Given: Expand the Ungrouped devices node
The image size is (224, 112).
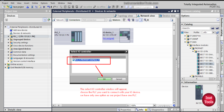Looking at the screenshot, I should pyautogui.click(x=8, y=39).
